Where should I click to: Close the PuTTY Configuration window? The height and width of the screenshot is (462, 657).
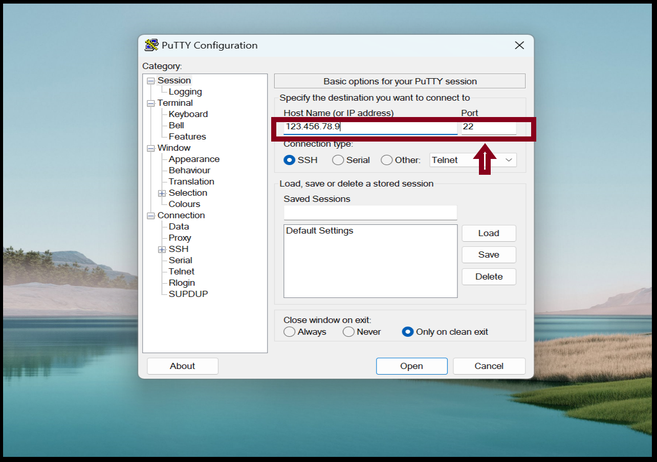(x=519, y=45)
